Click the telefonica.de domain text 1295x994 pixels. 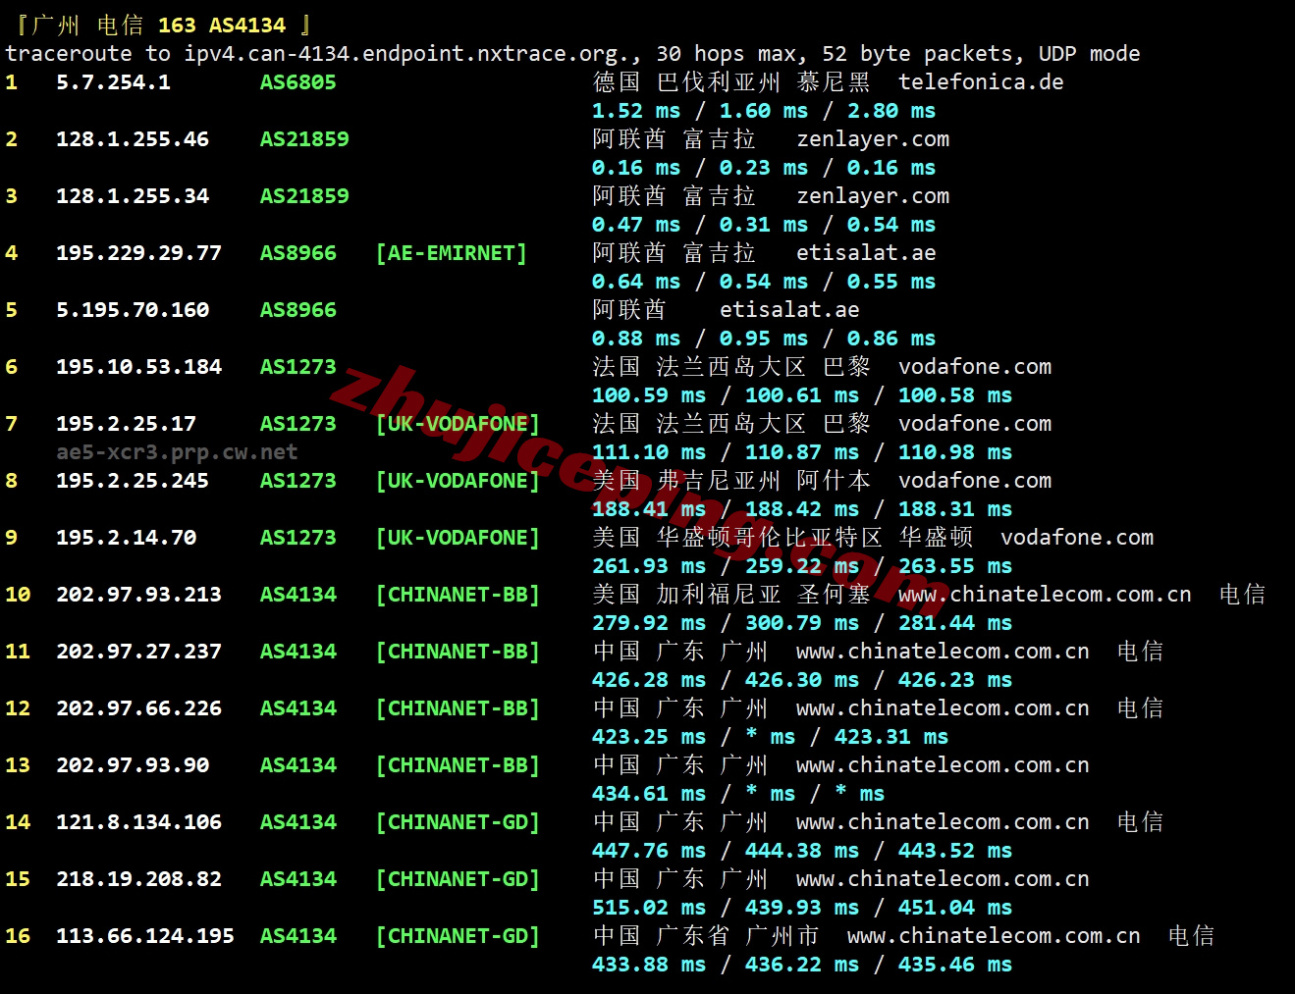tap(981, 82)
